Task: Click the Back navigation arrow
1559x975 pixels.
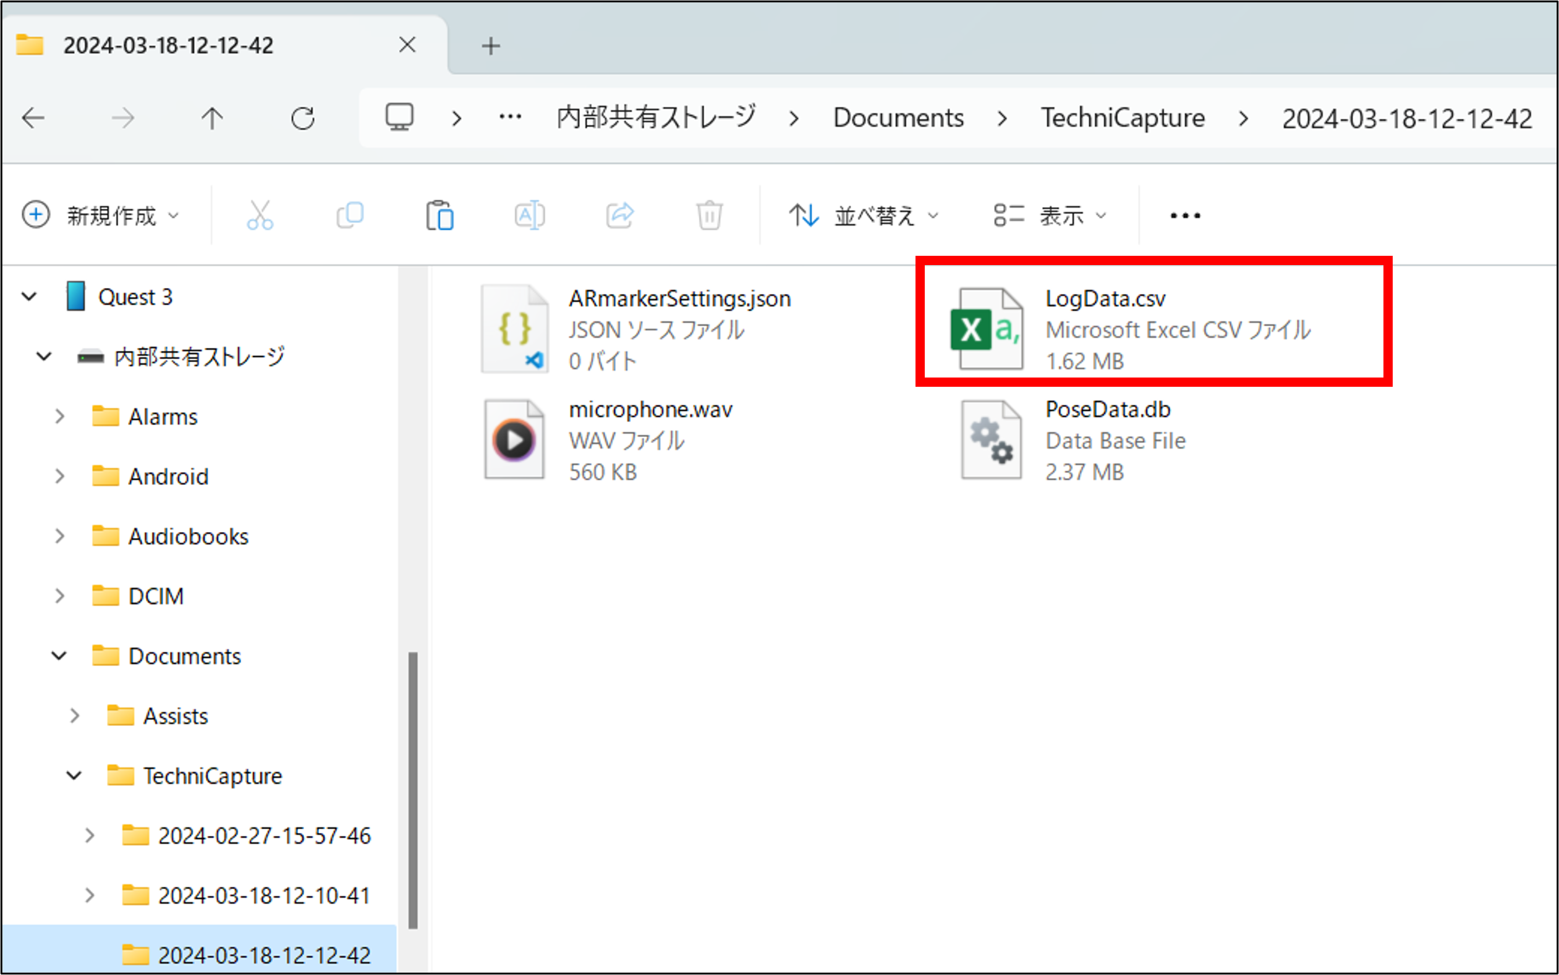Action: tap(34, 117)
